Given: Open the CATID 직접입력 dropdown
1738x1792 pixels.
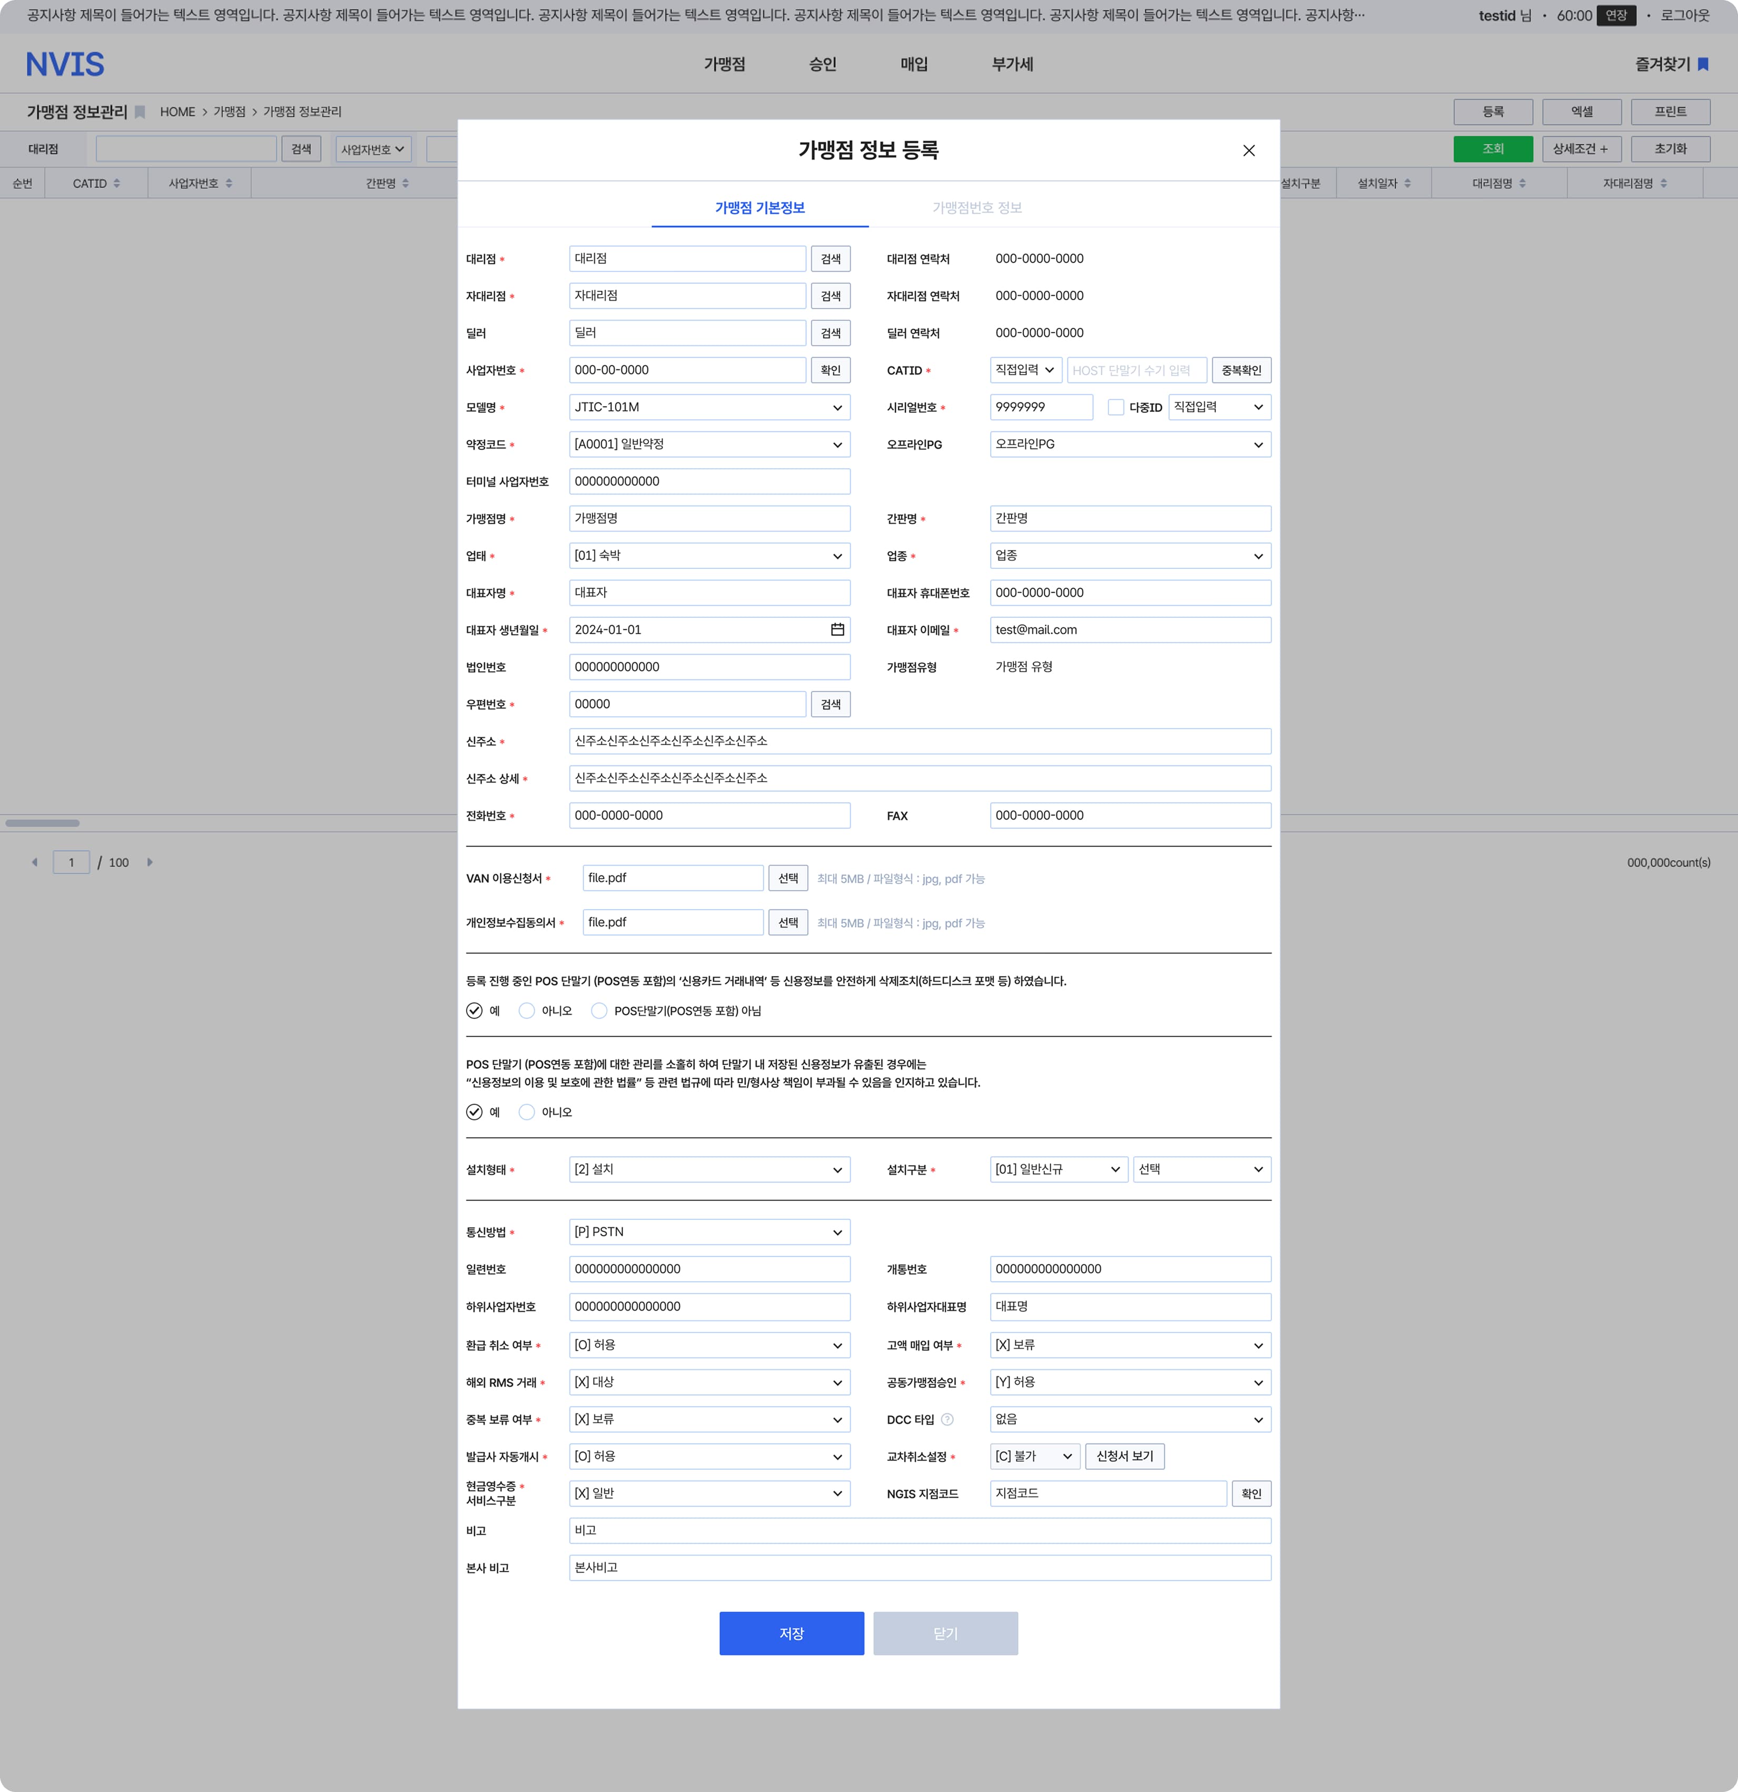Looking at the screenshot, I should [1026, 370].
